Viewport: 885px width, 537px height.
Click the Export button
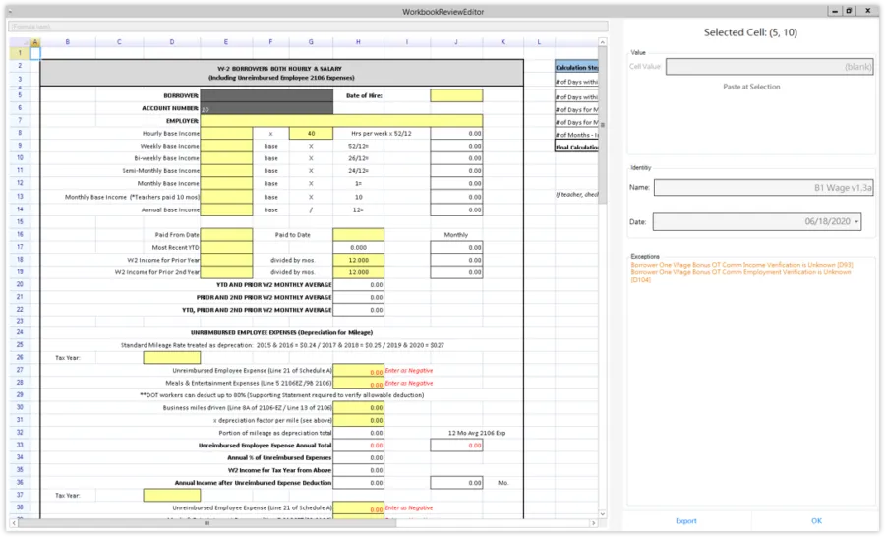pos(686,521)
